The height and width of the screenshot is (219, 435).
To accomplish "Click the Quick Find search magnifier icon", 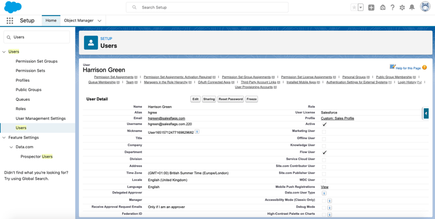I will point(9,37).
